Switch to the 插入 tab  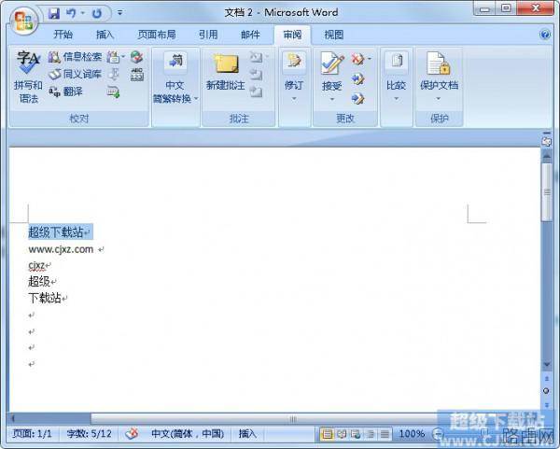coord(105,35)
